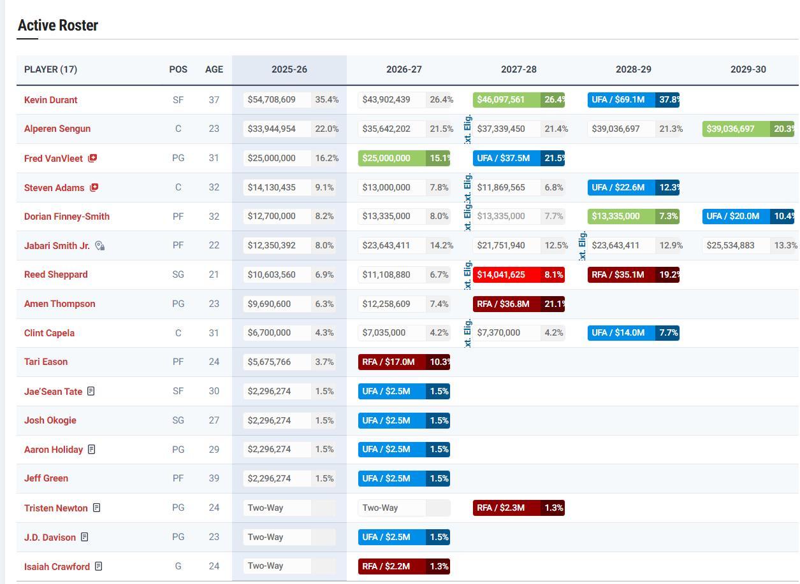Click Reed Sheppard's red $14,041,625 salary cell
The height and width of the screenshot is (584, 800).
507,274
